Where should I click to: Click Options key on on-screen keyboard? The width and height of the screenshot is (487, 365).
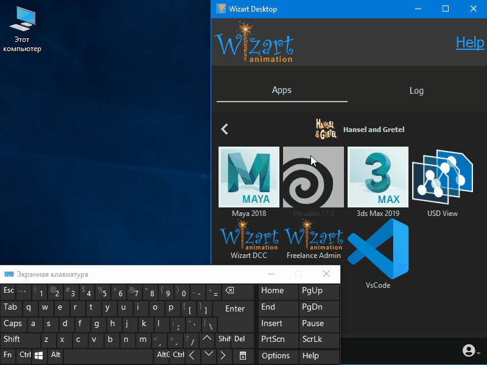pyautogui.click(x=276, y=356)
